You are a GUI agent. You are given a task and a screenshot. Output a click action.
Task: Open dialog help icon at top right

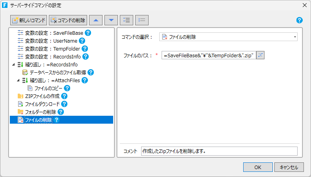[299, 20]
